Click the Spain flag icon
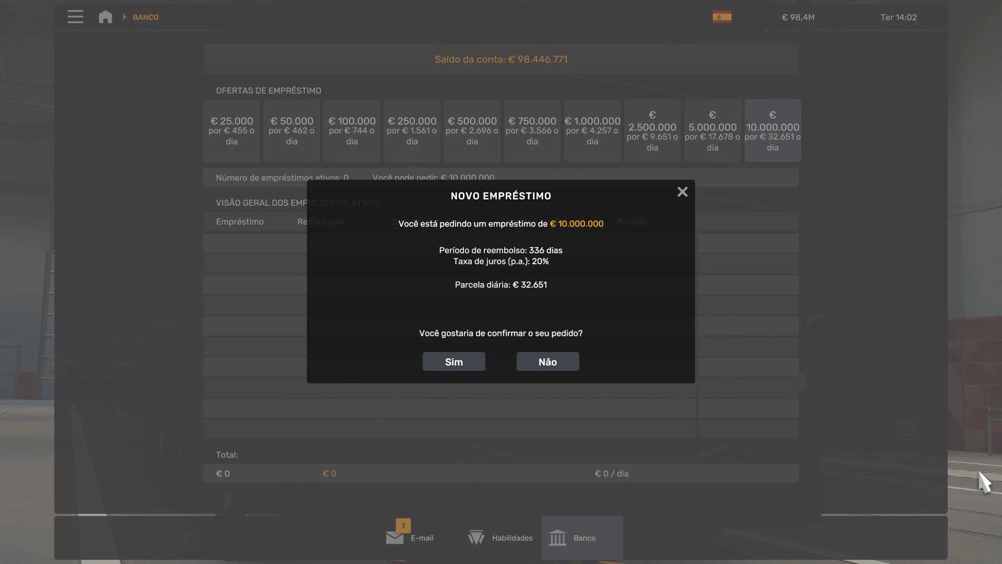Screen dimensions: 1002x564 [722, 17]
